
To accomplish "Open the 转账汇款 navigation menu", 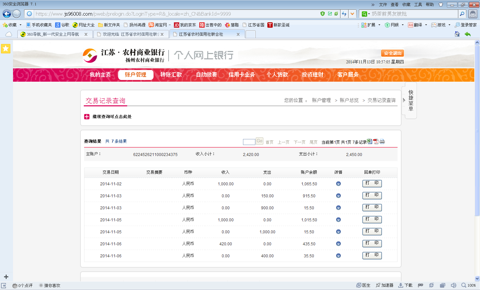I will tap(171, 75).
